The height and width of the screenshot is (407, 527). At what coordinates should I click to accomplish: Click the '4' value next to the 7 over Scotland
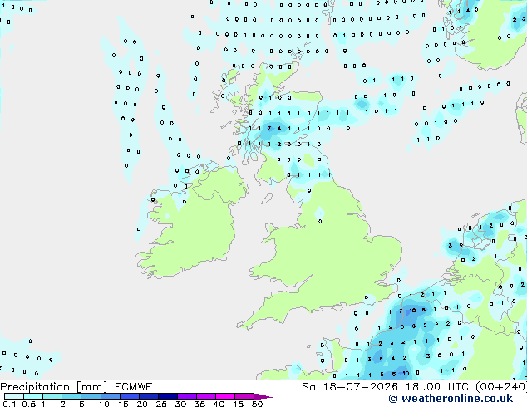coord(279,128)
